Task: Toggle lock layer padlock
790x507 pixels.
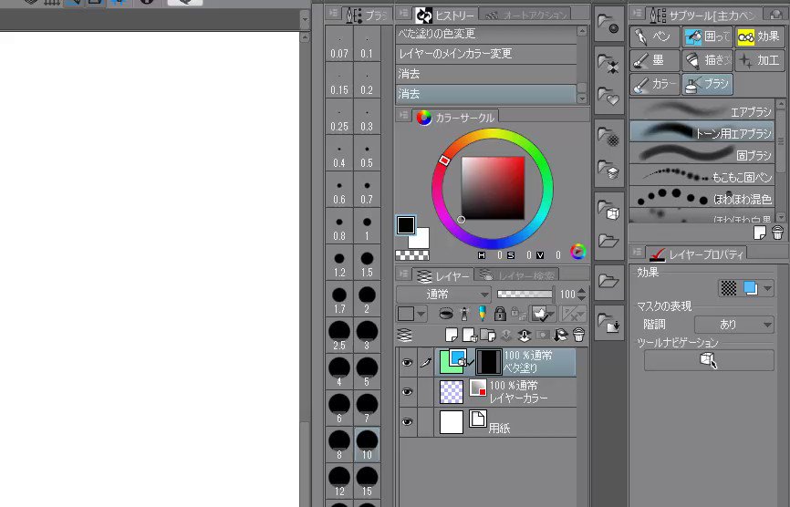Action: click(x=500, y=315)
